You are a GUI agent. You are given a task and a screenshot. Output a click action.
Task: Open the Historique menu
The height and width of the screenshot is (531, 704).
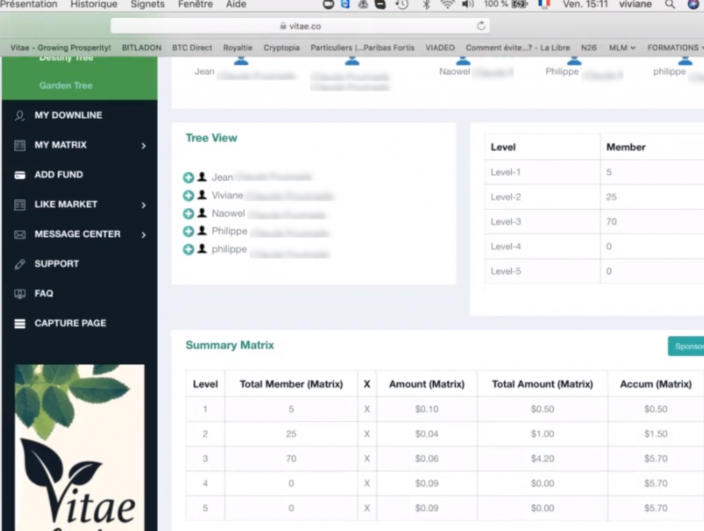[x=93, y=5]
